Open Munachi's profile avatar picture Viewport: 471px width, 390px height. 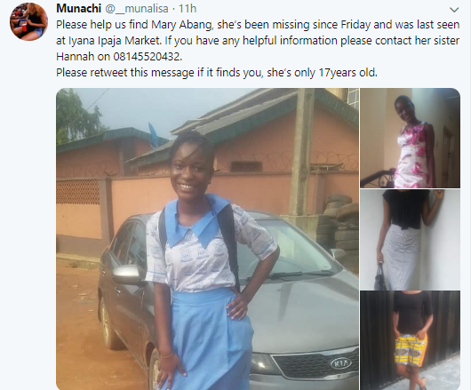click(x=28, y=22)
